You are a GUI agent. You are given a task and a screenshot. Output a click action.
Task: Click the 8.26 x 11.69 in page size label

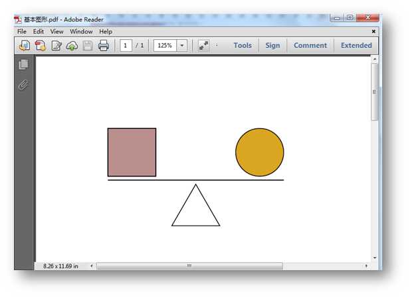(x=60, y=266)
